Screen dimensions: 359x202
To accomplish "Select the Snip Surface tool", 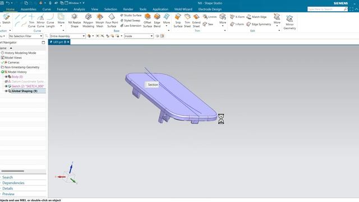I will pos(178,21).
